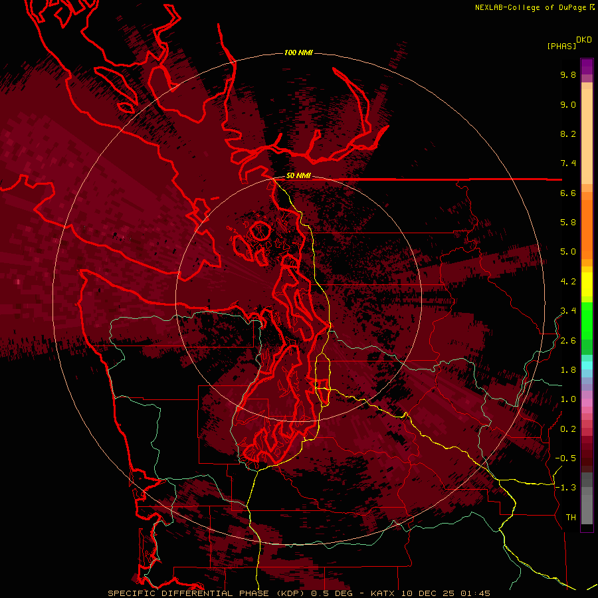Click the 3.4 value on the scale

(x=568, y=311)
